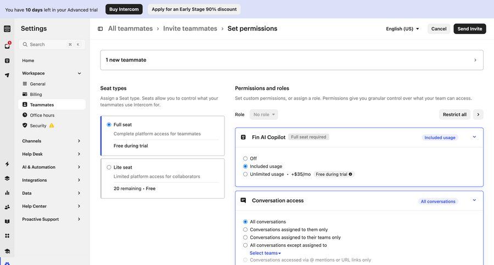Viewport: 494px width, 265px height.
Task: Open the No role dropdown
Action: (264, 114)
